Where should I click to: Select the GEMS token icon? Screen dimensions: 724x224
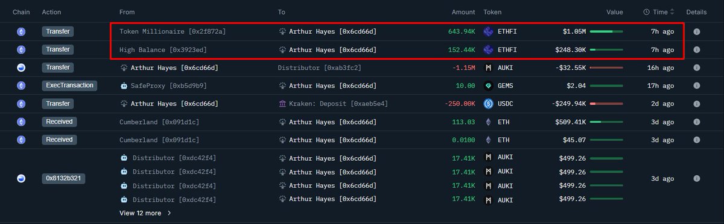(x=489, y=86)
